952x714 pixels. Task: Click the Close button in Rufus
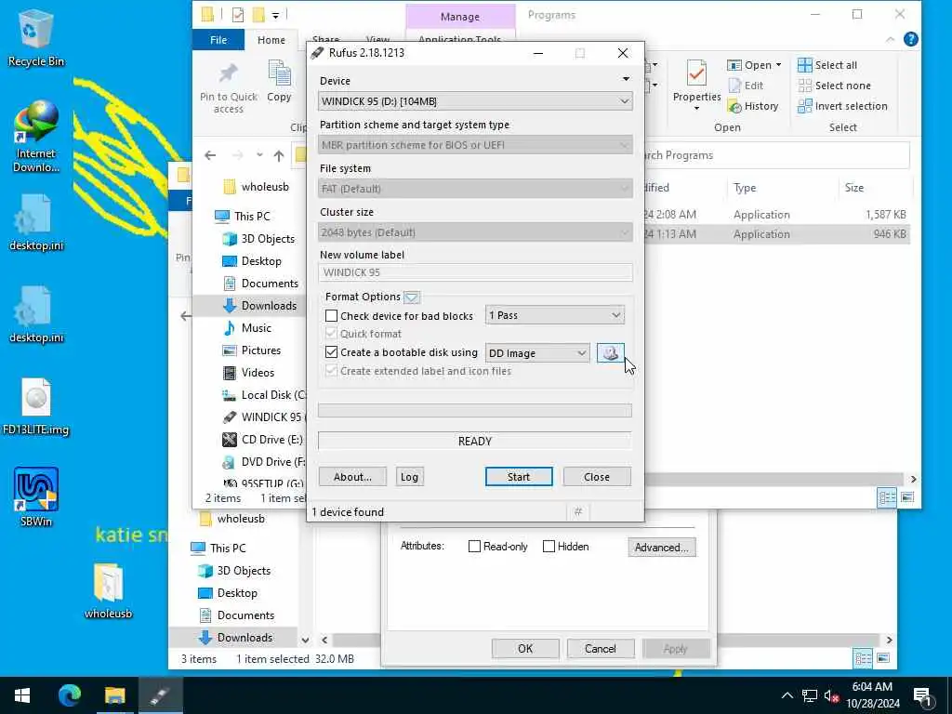coord(597,477)
